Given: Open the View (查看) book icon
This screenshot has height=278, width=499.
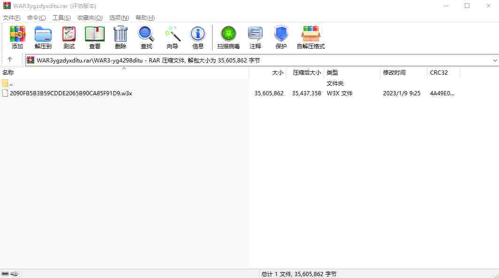Looking at the screenshot, I should 94,37.
